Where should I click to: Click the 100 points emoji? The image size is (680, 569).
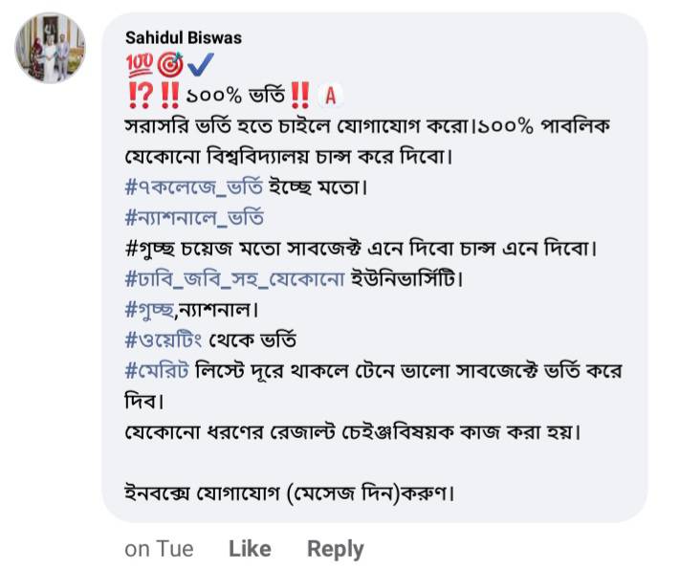[x=137, y=66]
